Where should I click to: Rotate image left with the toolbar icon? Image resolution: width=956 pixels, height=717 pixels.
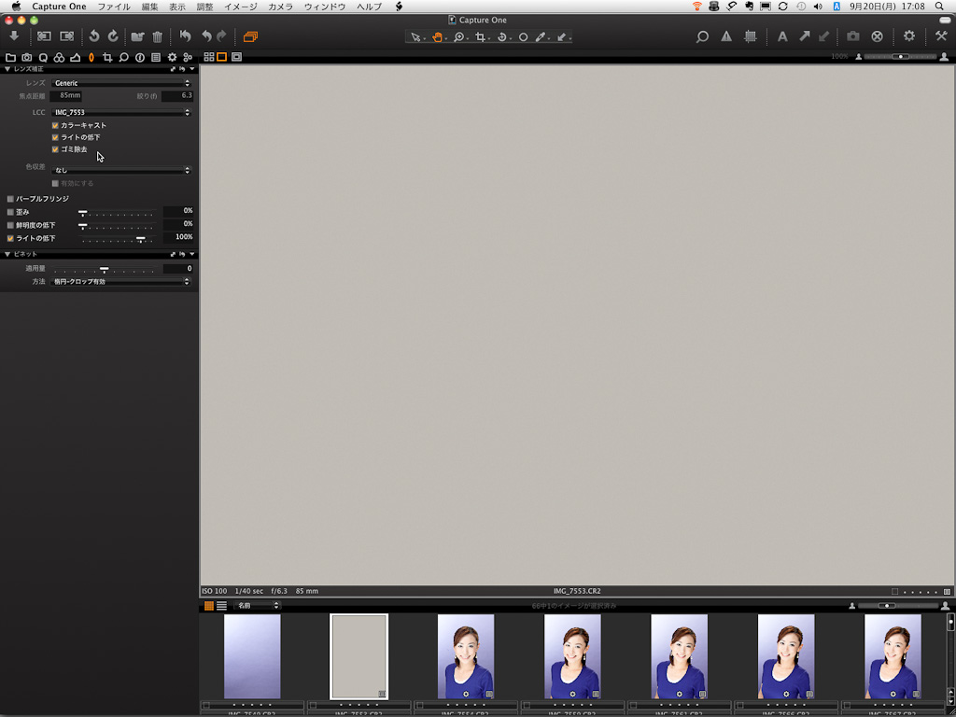93,36
